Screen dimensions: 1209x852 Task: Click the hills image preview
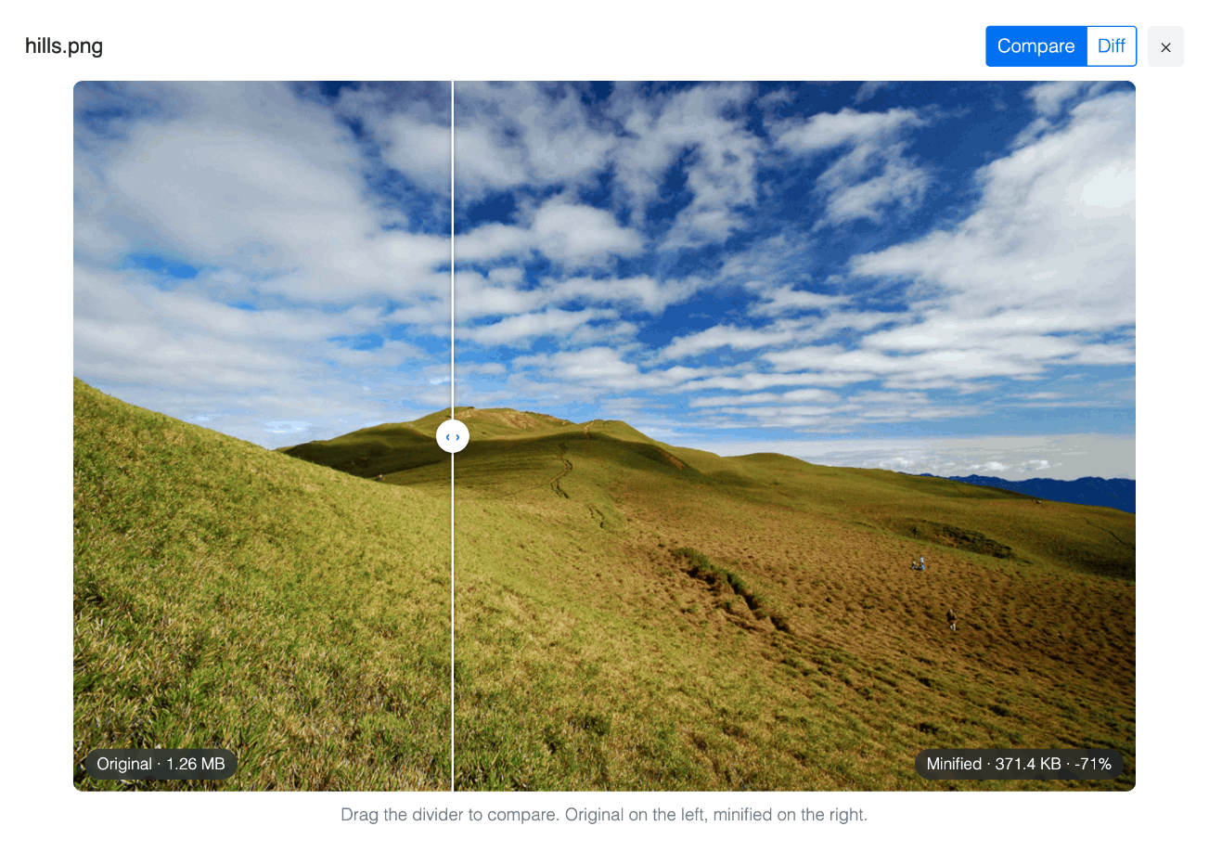click(x=604, y=436)
